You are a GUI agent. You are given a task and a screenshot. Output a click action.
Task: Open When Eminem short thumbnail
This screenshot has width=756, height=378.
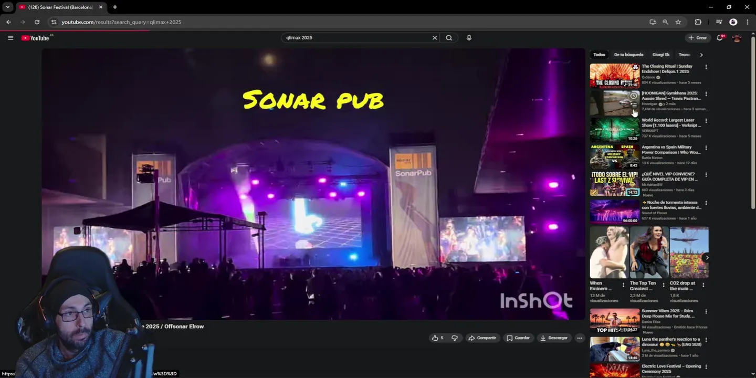pyautogui.click(x=609, y=253)
